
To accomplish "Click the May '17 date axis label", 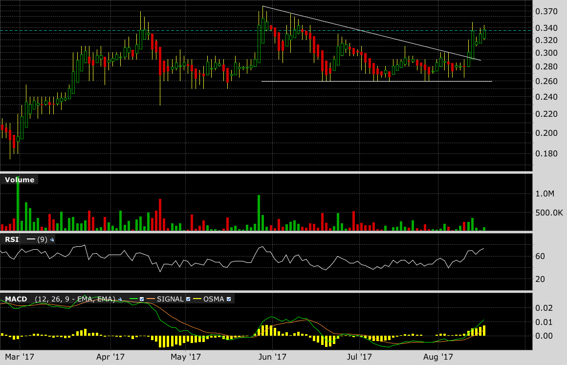I will (186, 357).
